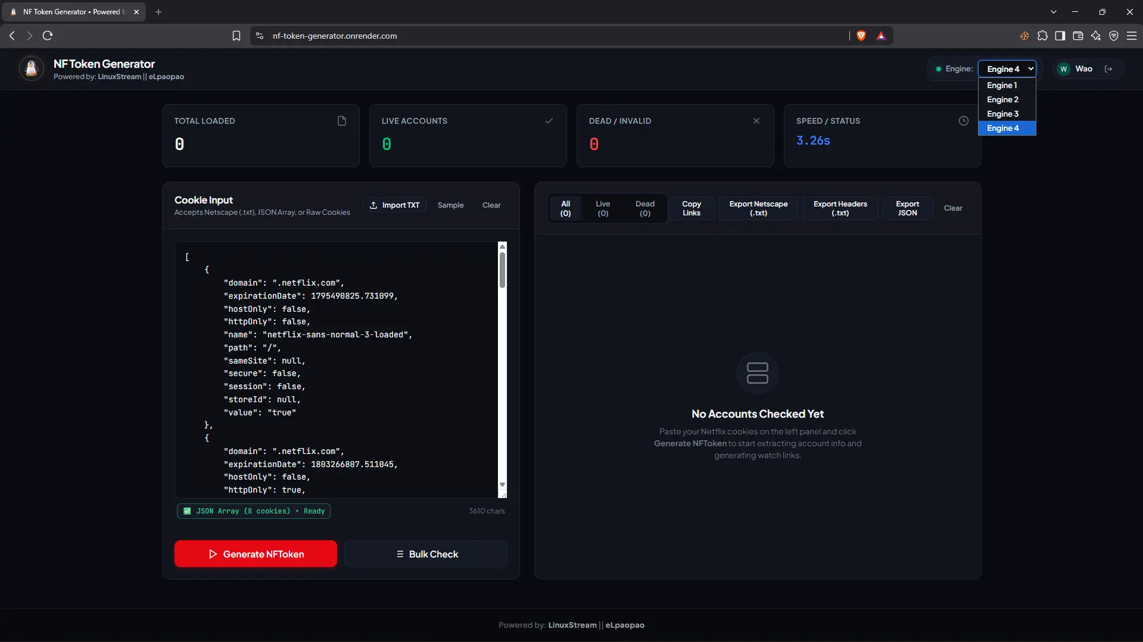Image resolution: width=1143 pixels, height=642 pixels.
Task: Click the cookie extension icon in toolbar
Action: (1024, 36)
